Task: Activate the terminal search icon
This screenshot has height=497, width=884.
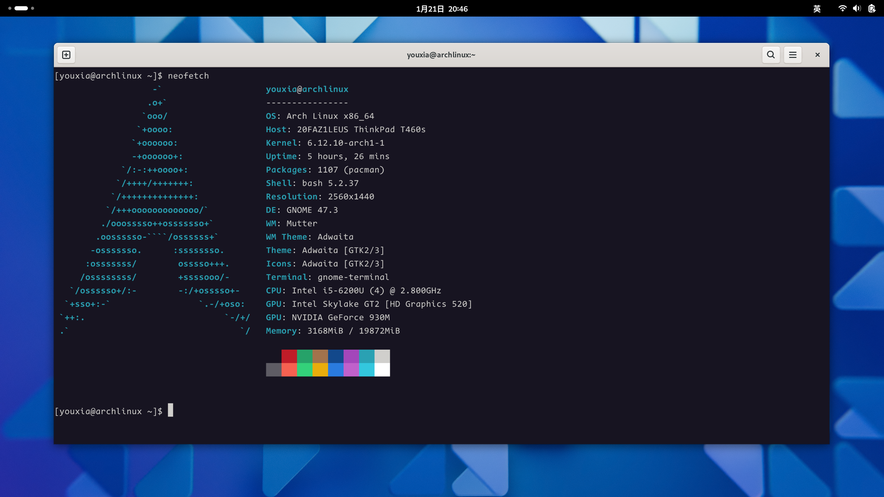Action: click(771, 55)
